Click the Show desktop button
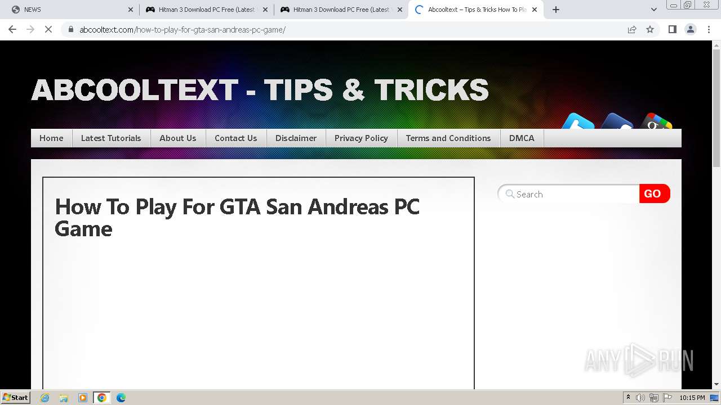 715,398
